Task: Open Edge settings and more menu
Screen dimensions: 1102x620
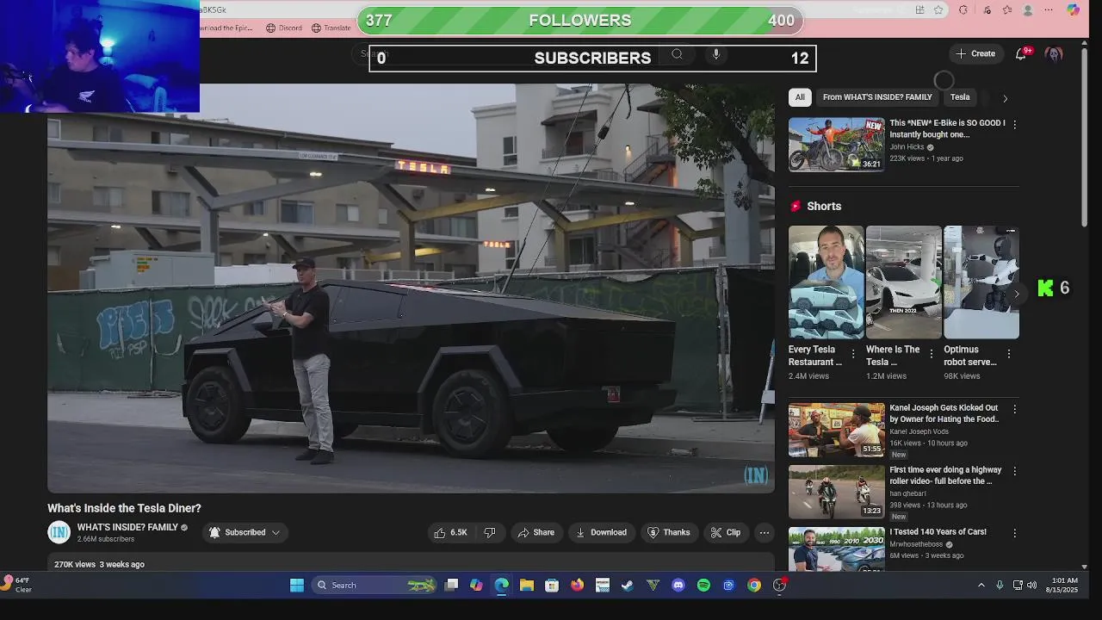Action: 1049,10
